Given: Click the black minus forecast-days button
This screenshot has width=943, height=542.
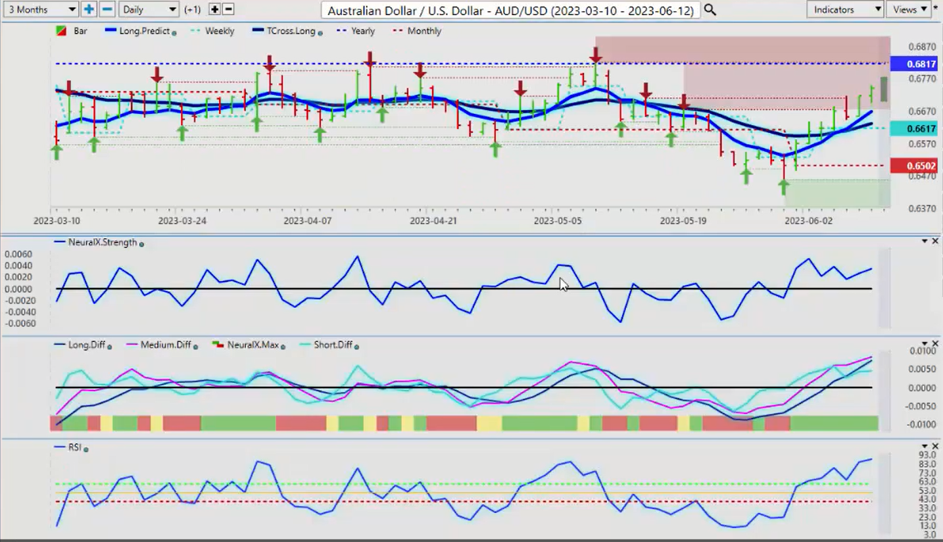Looking at the screenshot, I should (x=228, y=9).
